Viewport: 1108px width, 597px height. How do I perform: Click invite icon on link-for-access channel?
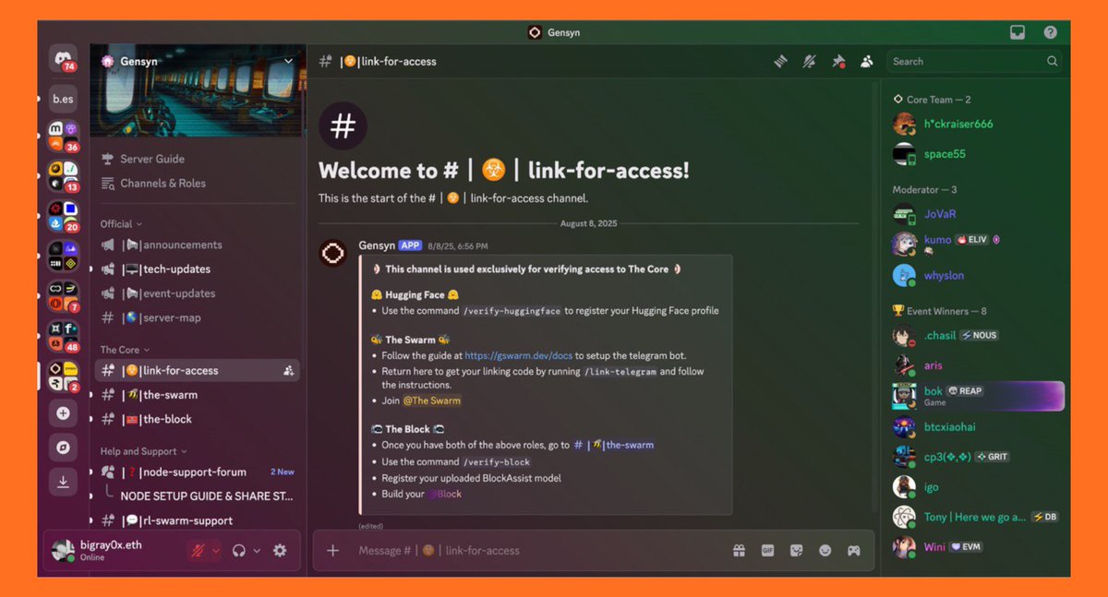point(289,371)
